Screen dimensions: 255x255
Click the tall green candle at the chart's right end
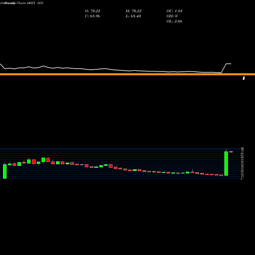tap(226, 163)
